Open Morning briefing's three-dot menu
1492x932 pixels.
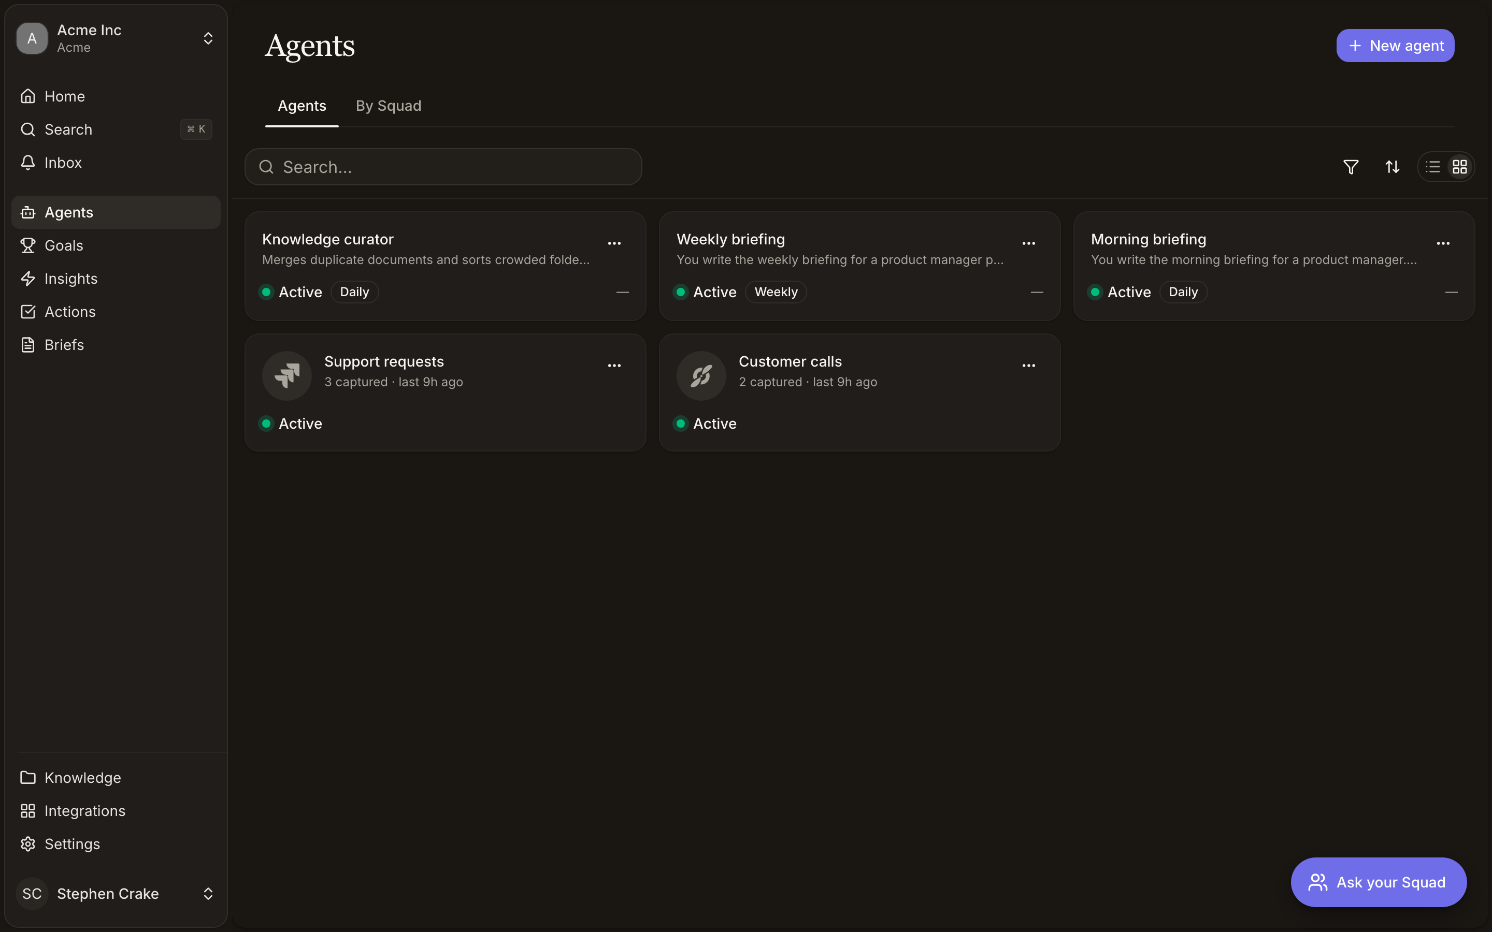pyautogui.click(x=1443, y=243)
